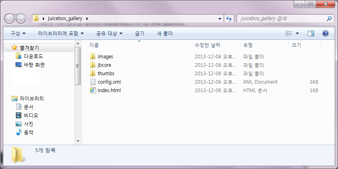The height and width of the screenshot is (169, 338).
Task: Select 다운로드 in the navigation pane
Action: point(33,56)
